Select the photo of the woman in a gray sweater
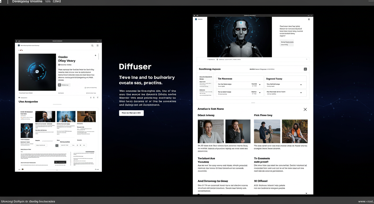Screen dimensions: 374x204 pyautogui.click(x=211, y=131)
